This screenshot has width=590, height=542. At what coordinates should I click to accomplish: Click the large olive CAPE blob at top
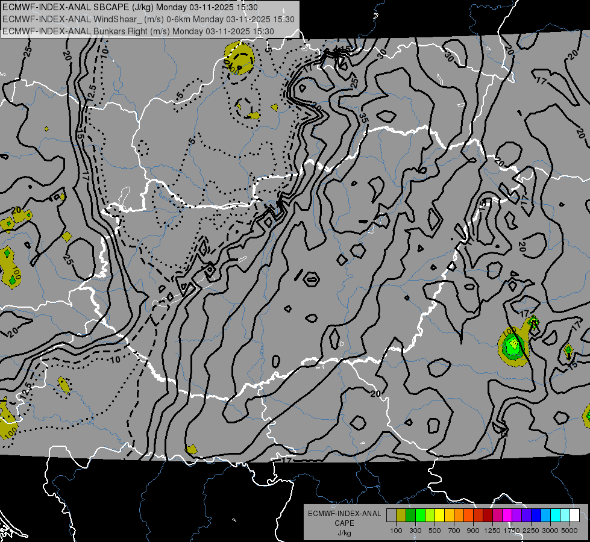[x=239, y=58]
